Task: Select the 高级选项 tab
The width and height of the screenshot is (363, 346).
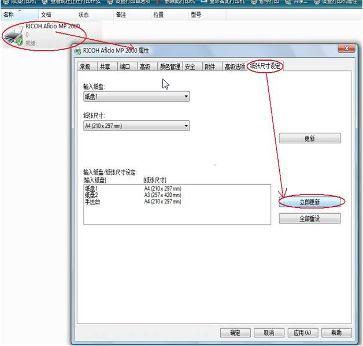Action: pyautogui.click(x=234, y=67)
